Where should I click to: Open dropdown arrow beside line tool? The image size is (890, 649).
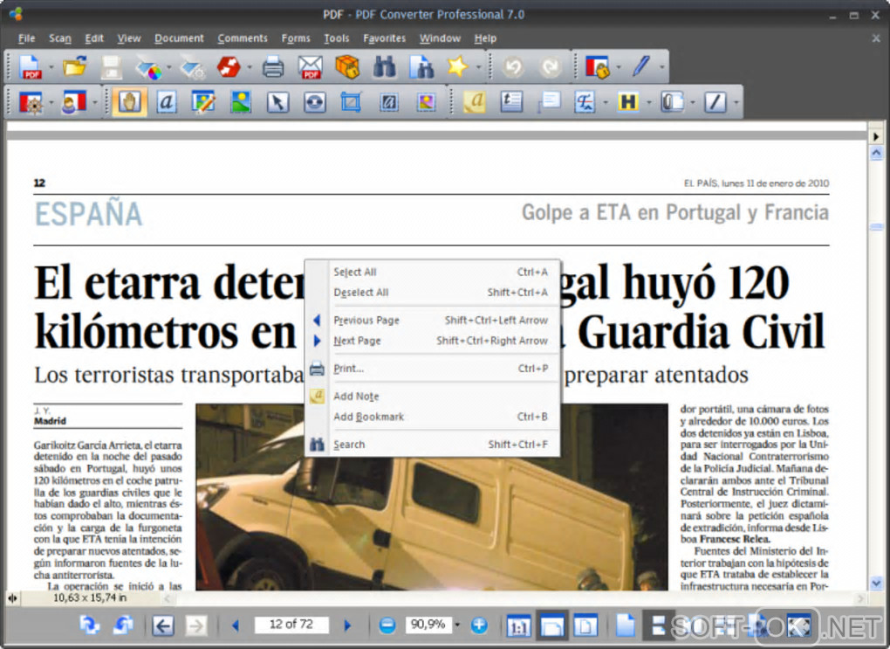click(x=736, y=103)
